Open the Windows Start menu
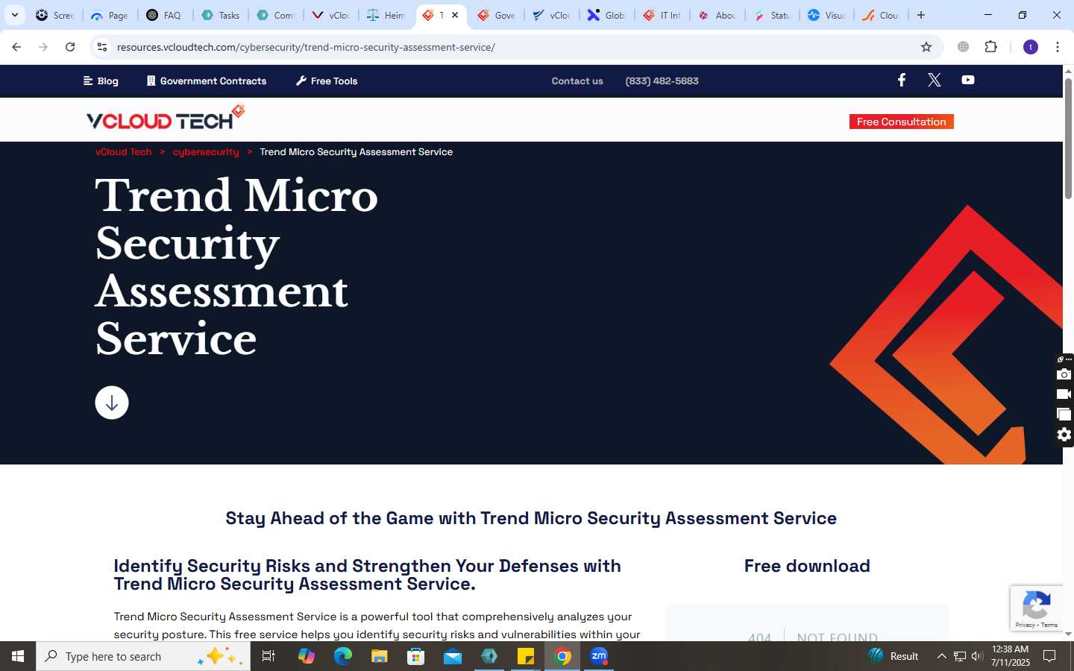The image size is (1074, 671). [x=18, y=656]
